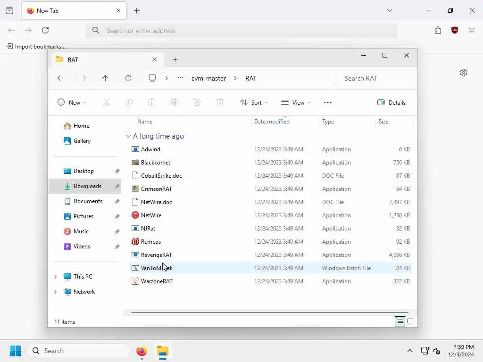Image resolution: width=483 pixels, height=362 pixels.
Task: Click the Rename icon in Explorer toolbar
Action: pyautogui.click(x=175, y=102)
